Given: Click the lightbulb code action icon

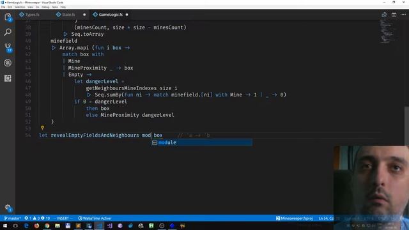Looking at the screenshot, I should tap(42, 128).
